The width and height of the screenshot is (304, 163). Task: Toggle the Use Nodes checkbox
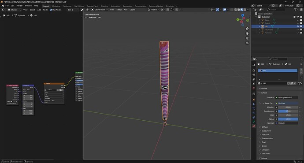pos(51,10)
